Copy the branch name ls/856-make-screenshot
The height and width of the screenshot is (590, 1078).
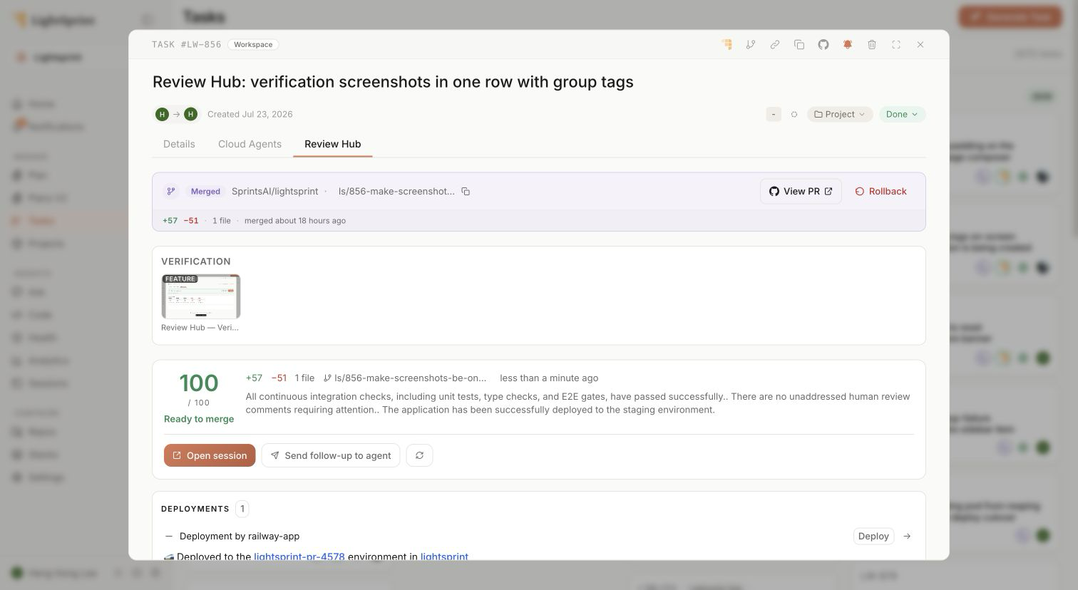tap(466, 191)
